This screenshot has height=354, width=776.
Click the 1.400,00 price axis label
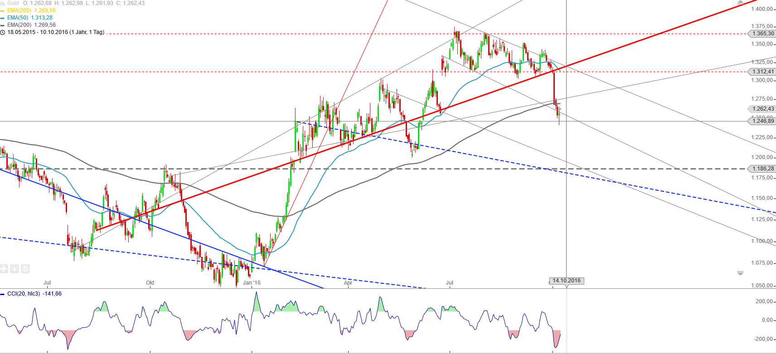point(762,9)
